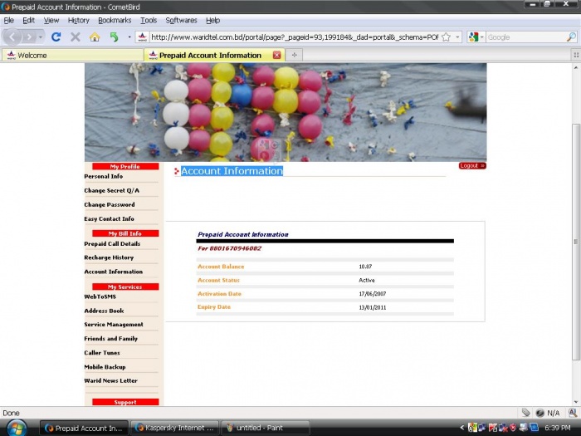Open Easy Contact Info link

(x=109, y=218)
